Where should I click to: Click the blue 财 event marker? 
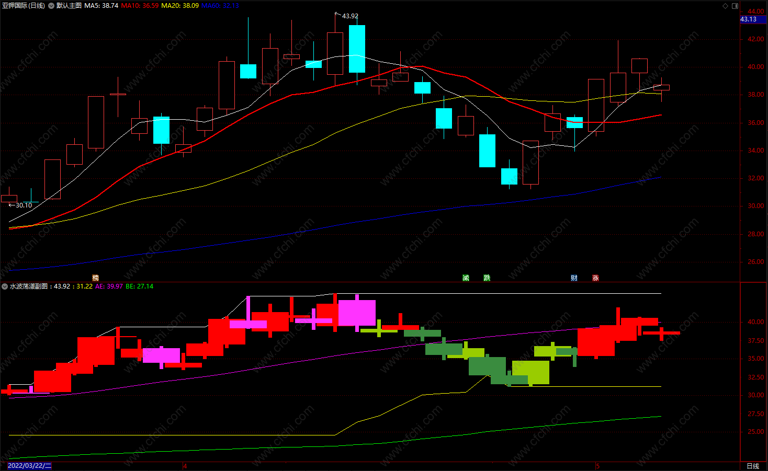pyautogui.click(x=574, y=278)
